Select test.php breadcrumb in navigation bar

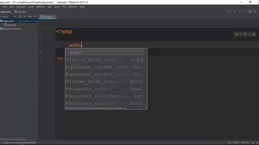click(20, 12)
